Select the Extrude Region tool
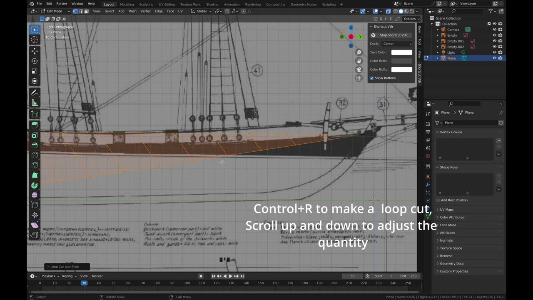The image size is (533, 300). [x=35, y=125]
